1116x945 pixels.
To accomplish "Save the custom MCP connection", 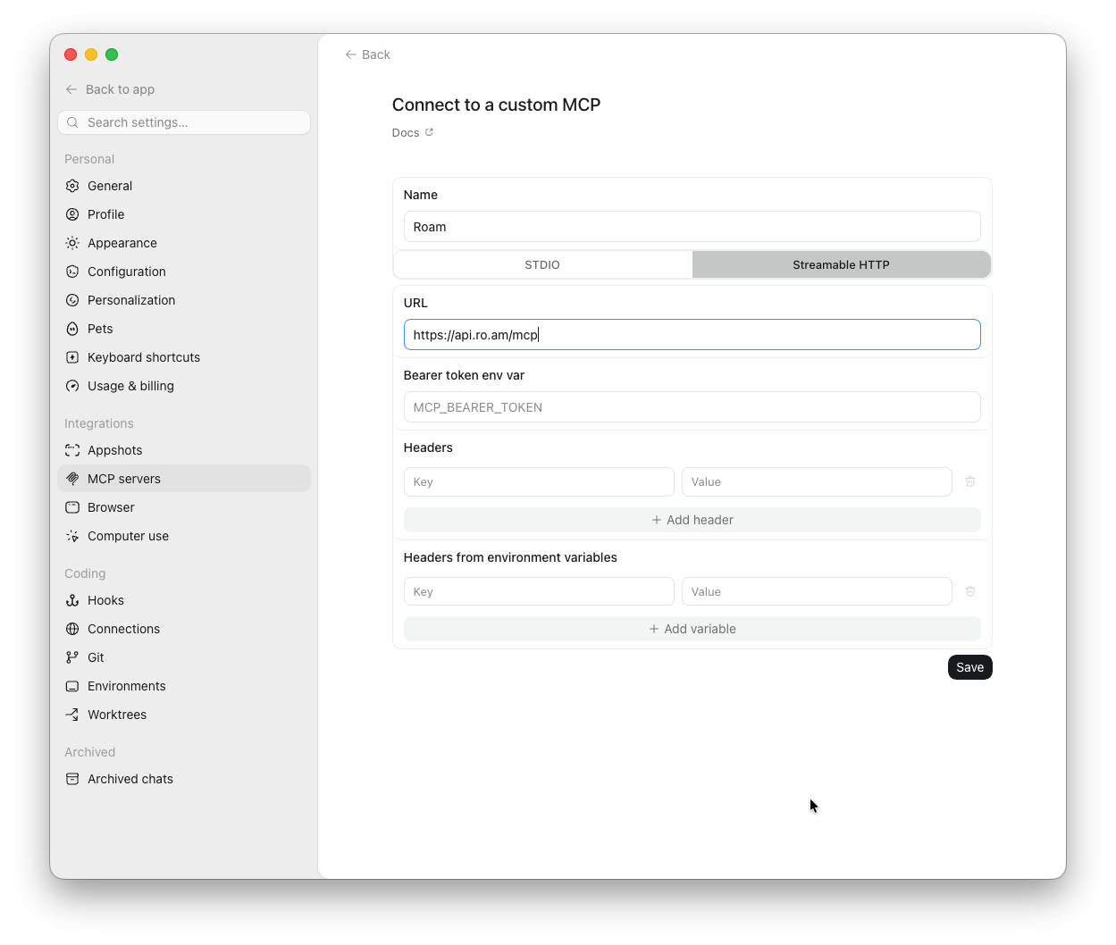I will pyautogui.click(x=970, y=667).
